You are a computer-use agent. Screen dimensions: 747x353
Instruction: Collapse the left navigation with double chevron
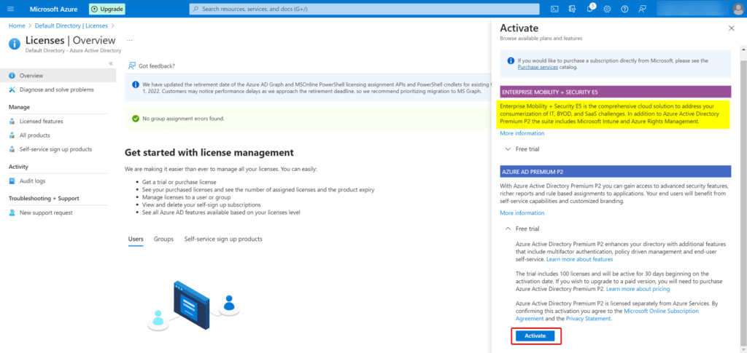tap(111, 63)
